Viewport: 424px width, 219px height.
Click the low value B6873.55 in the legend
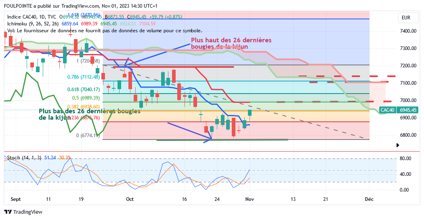coord(114,17)
